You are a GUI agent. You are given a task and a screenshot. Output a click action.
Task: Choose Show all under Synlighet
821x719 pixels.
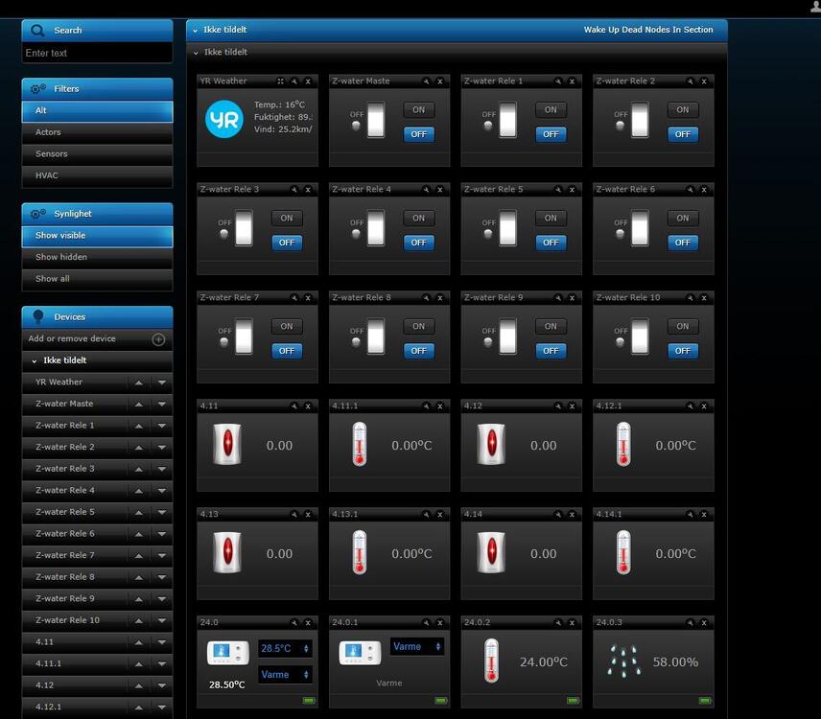click(98, 279)
